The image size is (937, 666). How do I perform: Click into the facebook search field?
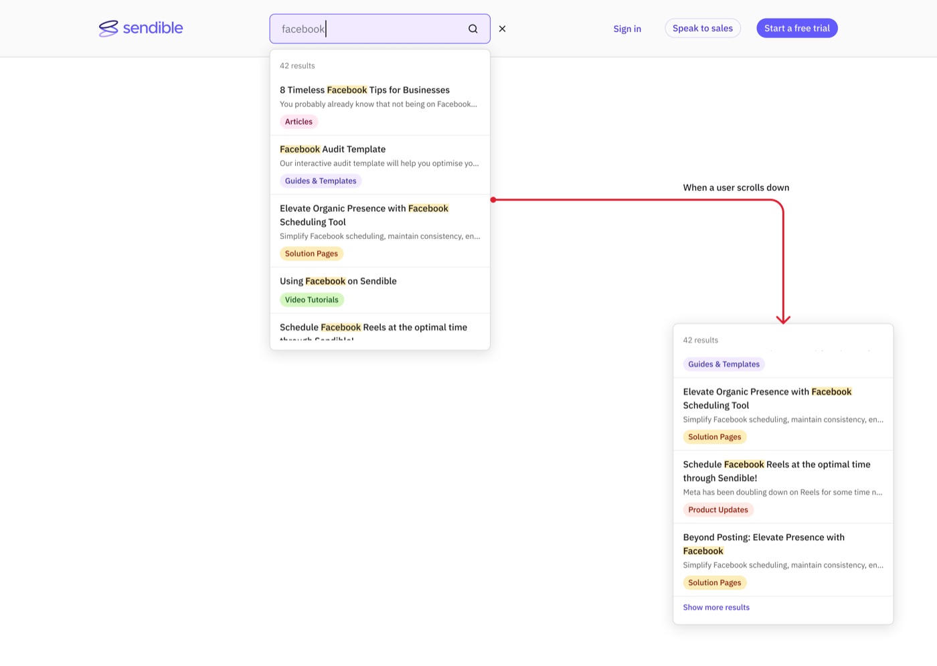[x=379, y=29]
